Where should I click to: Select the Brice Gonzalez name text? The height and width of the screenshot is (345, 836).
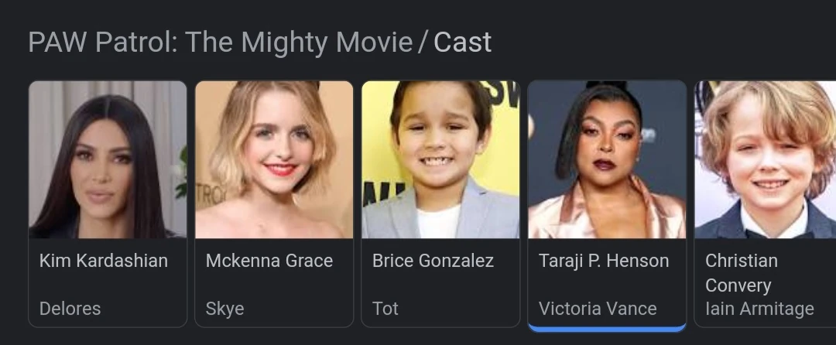[x=433, y=261]
